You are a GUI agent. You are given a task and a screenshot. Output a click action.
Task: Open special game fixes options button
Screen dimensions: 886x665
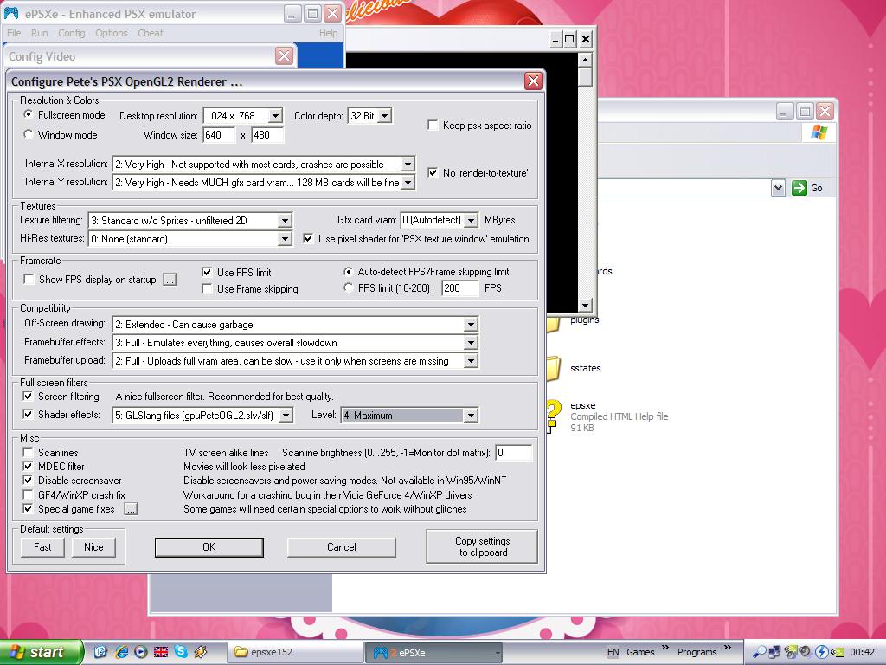click(130, 509)
